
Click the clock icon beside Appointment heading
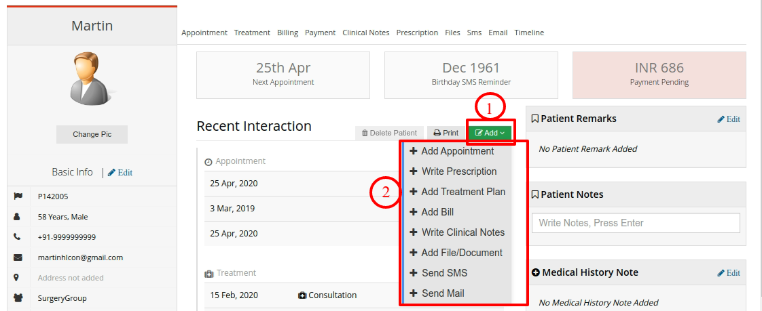[208, 161]
